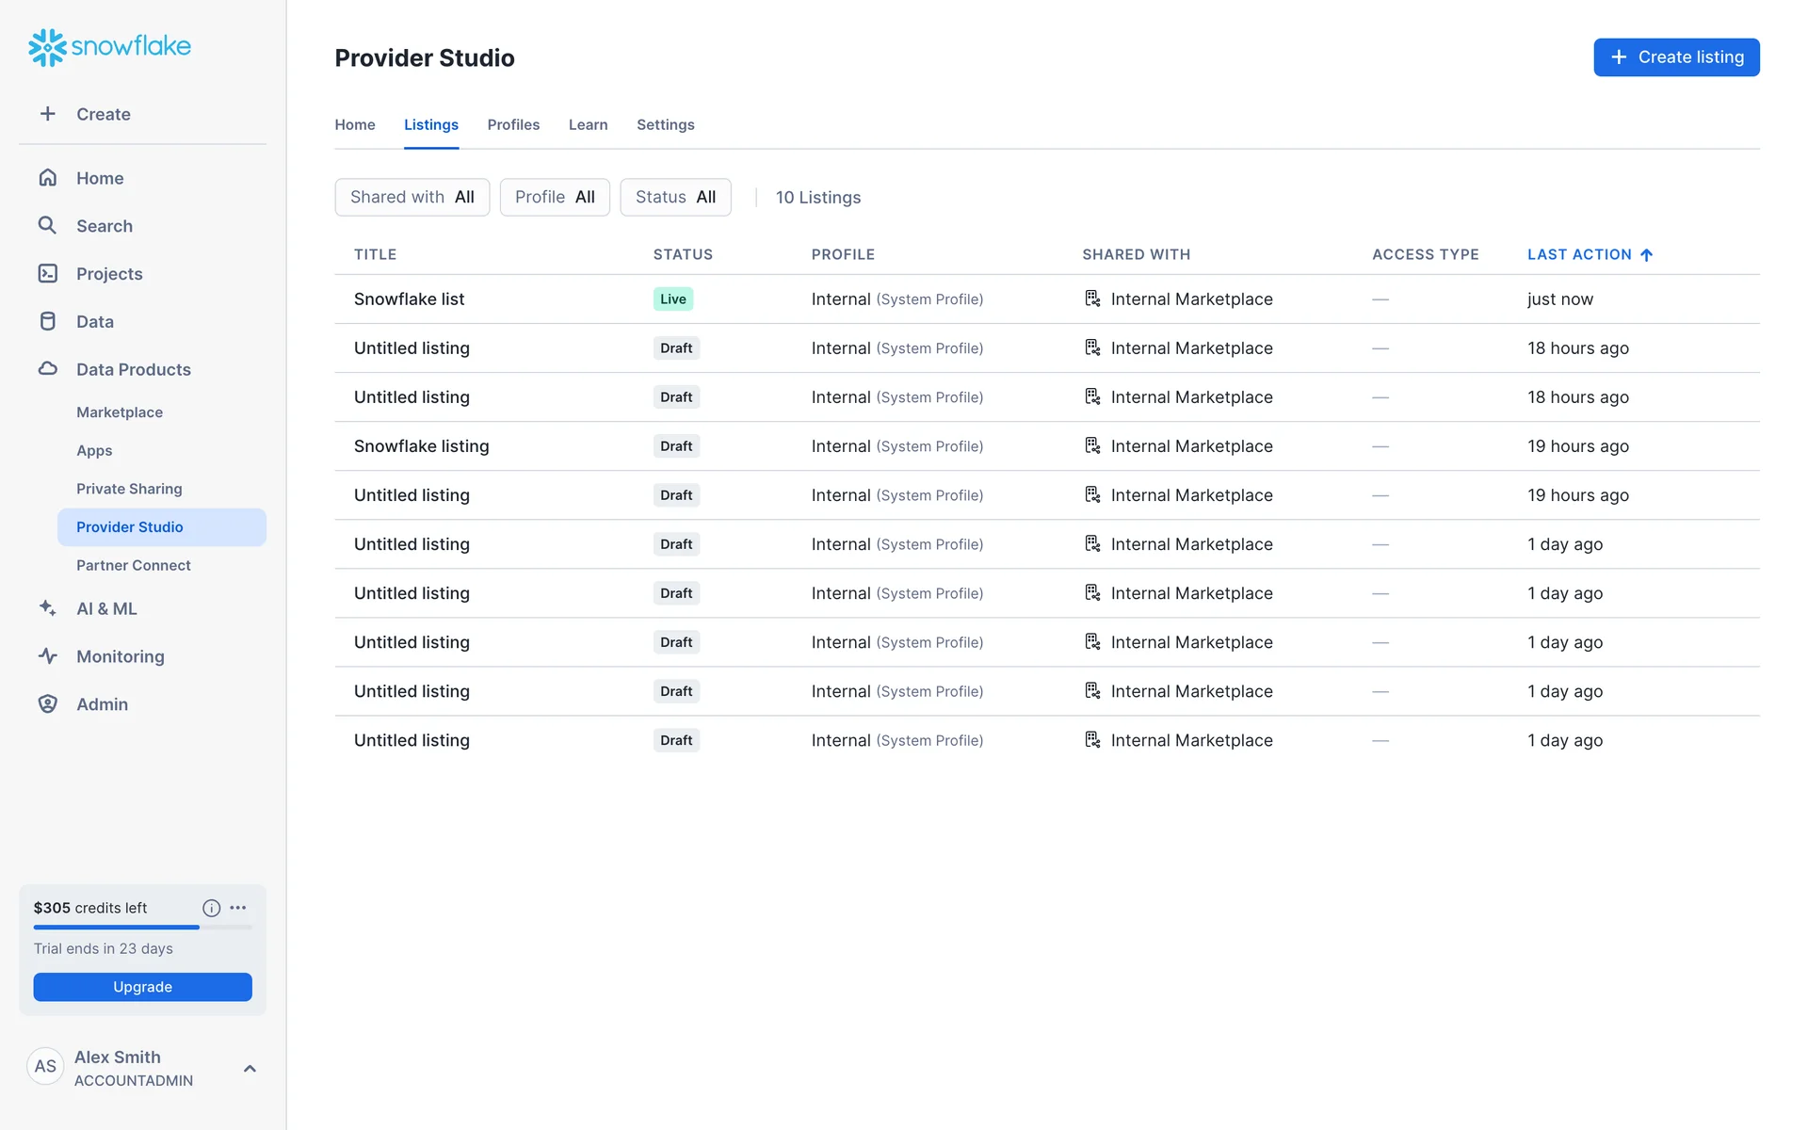This screenshot has height=1130, width=1808.
Task: Click the Monitoring activity pulse icon
Action: pos(47,656)
